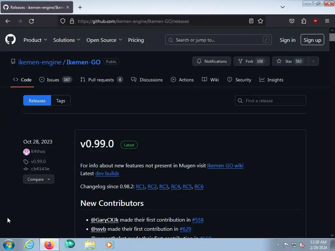Image resolution: width=335 pixels, height=251 pixels.
Task: Open pull request #629 link
Action: tap(185, 229)
